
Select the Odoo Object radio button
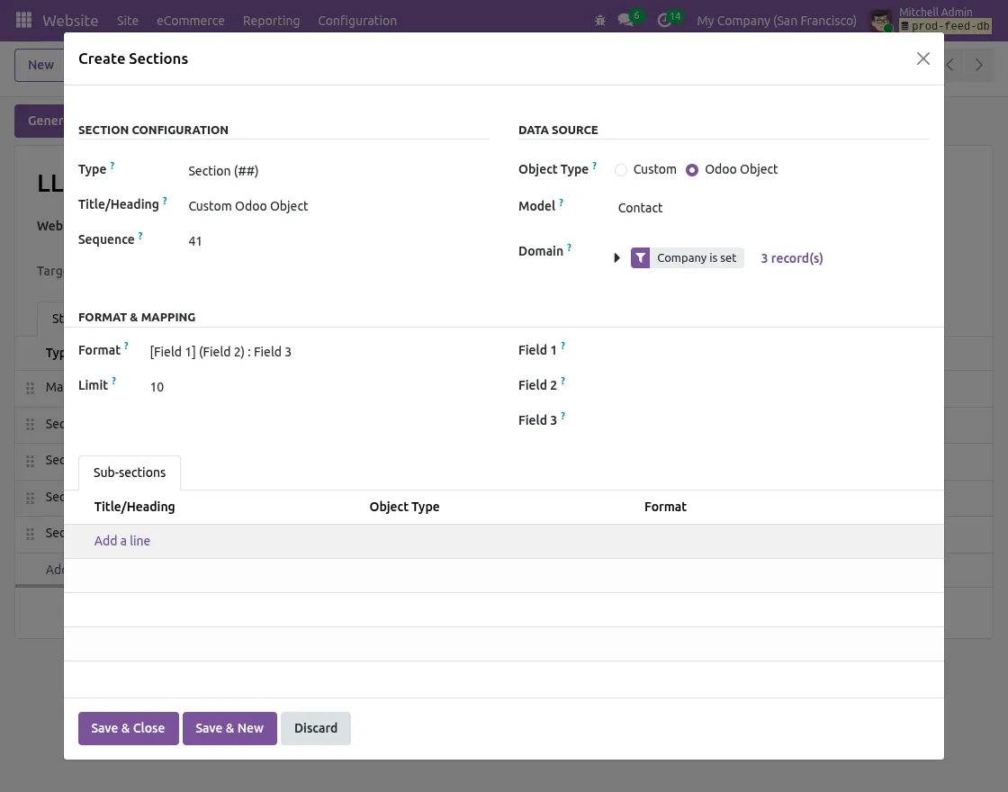tap(692, 170)
